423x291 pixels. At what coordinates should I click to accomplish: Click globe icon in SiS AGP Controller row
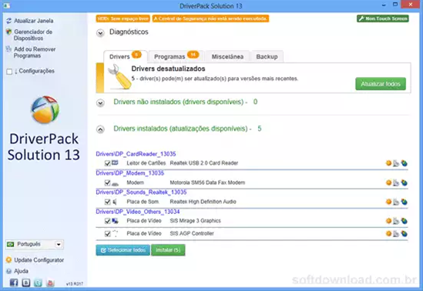pos(404,233)
